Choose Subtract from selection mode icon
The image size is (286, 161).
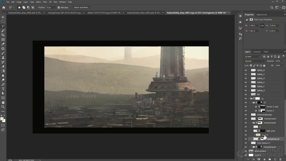click(28, 7)
